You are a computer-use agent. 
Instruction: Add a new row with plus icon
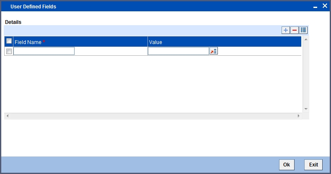click(x=286, y=30)
